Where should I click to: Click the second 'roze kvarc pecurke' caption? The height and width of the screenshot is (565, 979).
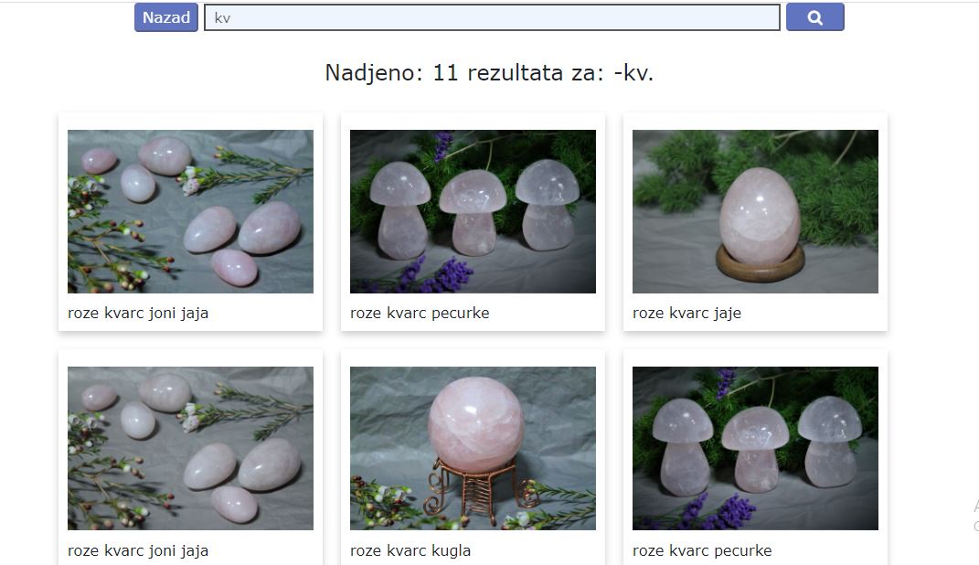(x=702, y=550)
